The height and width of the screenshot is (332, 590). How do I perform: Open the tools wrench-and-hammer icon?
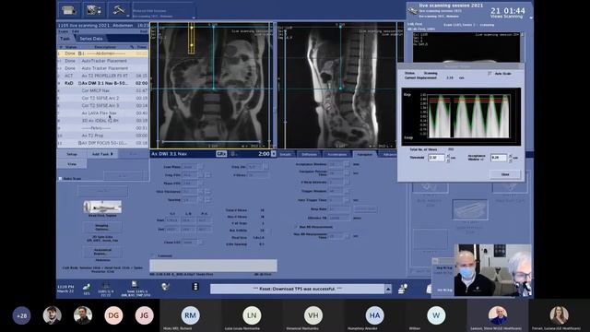[x=119, y=10]
